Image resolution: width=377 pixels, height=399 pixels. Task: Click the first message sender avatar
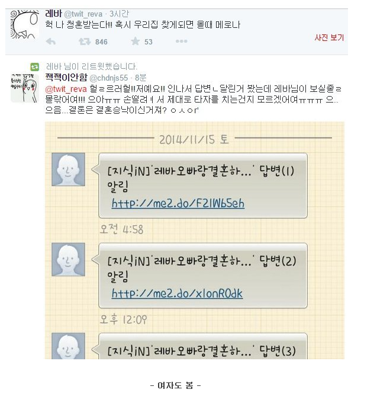point(68,170)
